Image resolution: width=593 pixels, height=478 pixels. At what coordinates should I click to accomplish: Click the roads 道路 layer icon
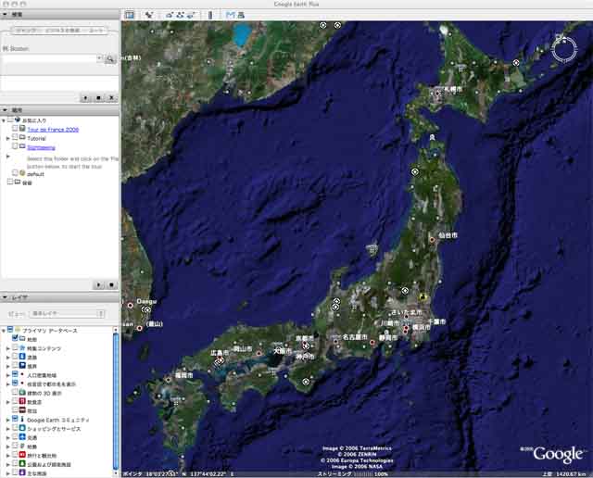[22, 357]
